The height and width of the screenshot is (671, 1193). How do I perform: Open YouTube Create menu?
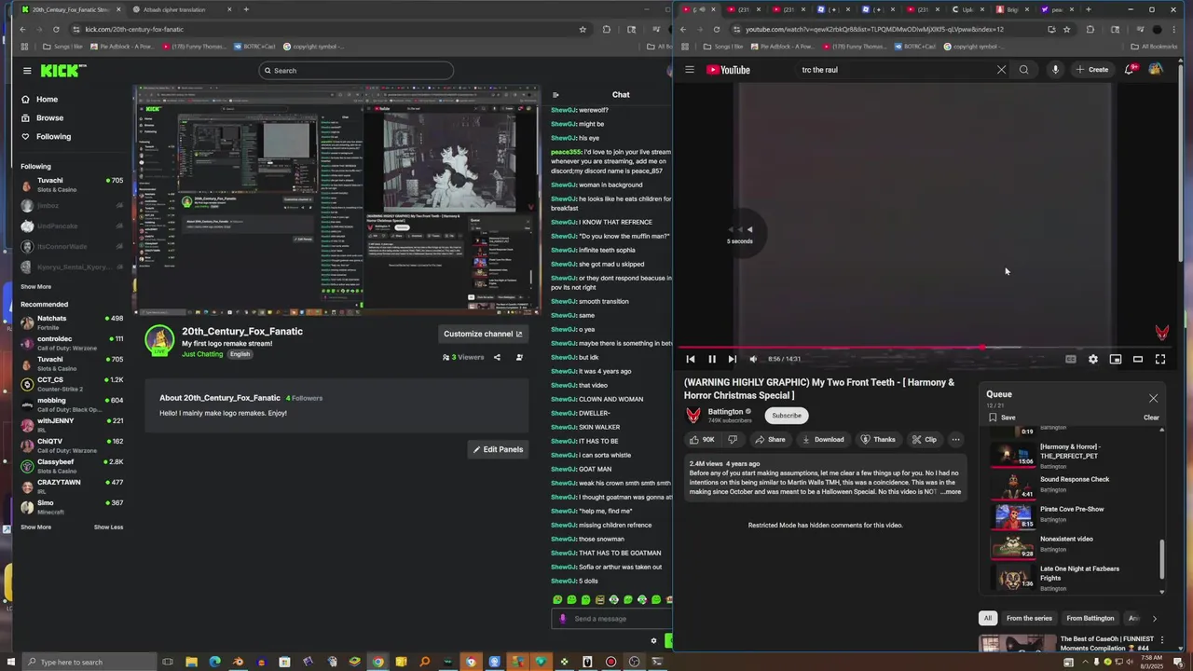pyautogui.click(x=1092, y=70)
